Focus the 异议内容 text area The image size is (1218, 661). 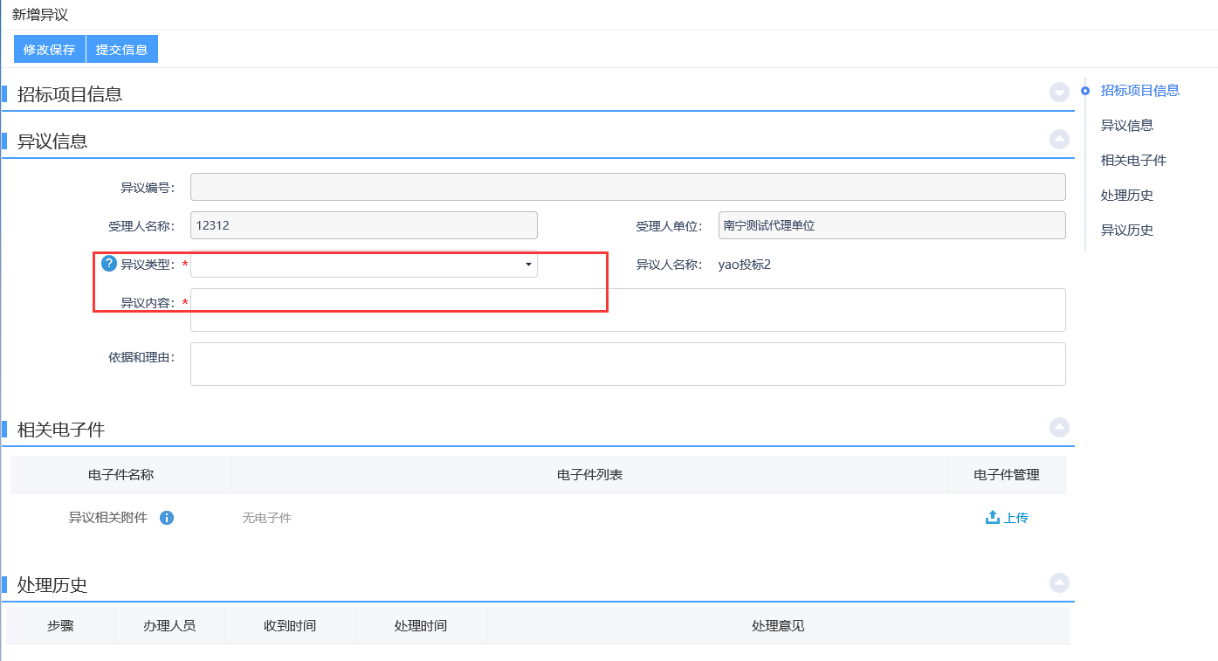click(x=627, y=311)
